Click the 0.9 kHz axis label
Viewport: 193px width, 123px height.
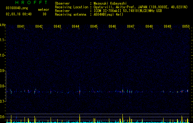click(x=2, y=71)
